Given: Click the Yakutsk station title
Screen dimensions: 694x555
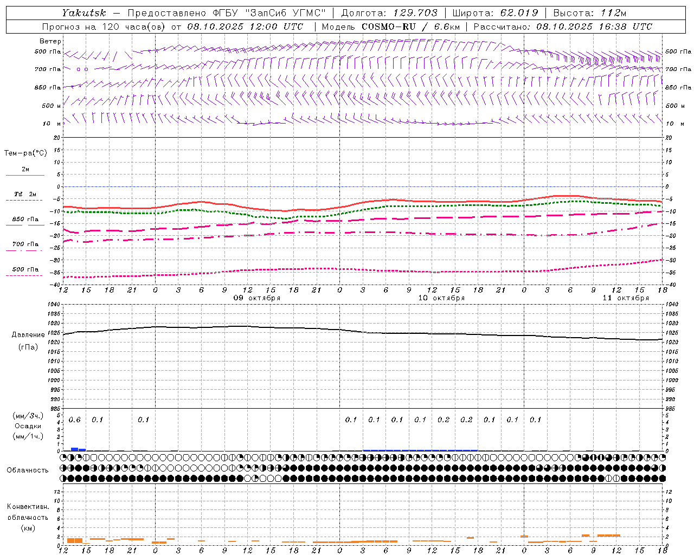Looking at the screenshot, I should coord(83,13).
